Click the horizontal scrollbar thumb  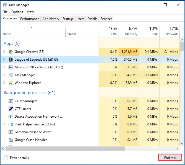click(x=65, y=148)
